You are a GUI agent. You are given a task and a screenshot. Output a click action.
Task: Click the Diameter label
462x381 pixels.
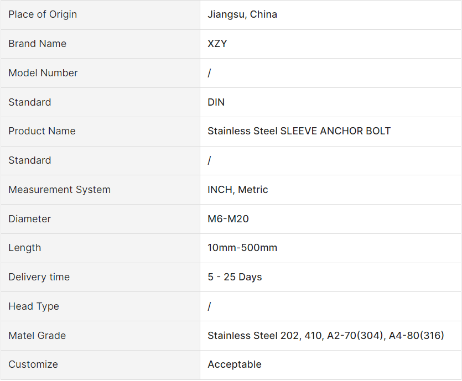pyautogui.click(x=30, y=219)
